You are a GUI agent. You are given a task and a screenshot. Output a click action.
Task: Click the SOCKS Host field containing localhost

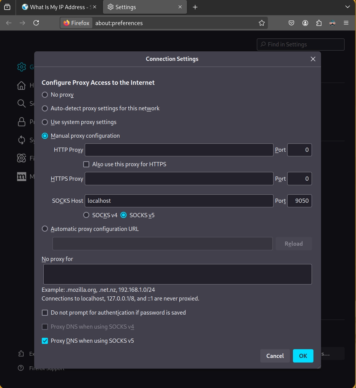(179, 201)
